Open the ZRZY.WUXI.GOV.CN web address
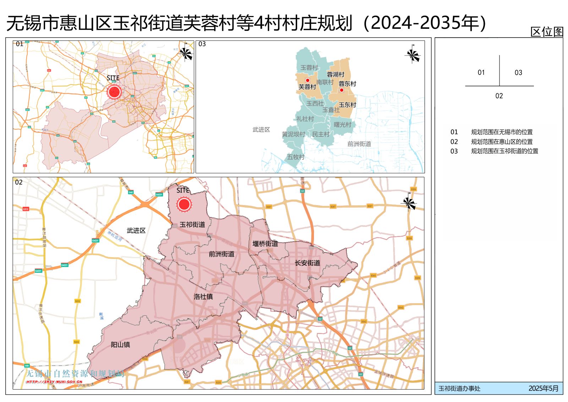 [x=54, y=382]
